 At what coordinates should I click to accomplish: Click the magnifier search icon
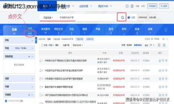(x=122, y=17)
